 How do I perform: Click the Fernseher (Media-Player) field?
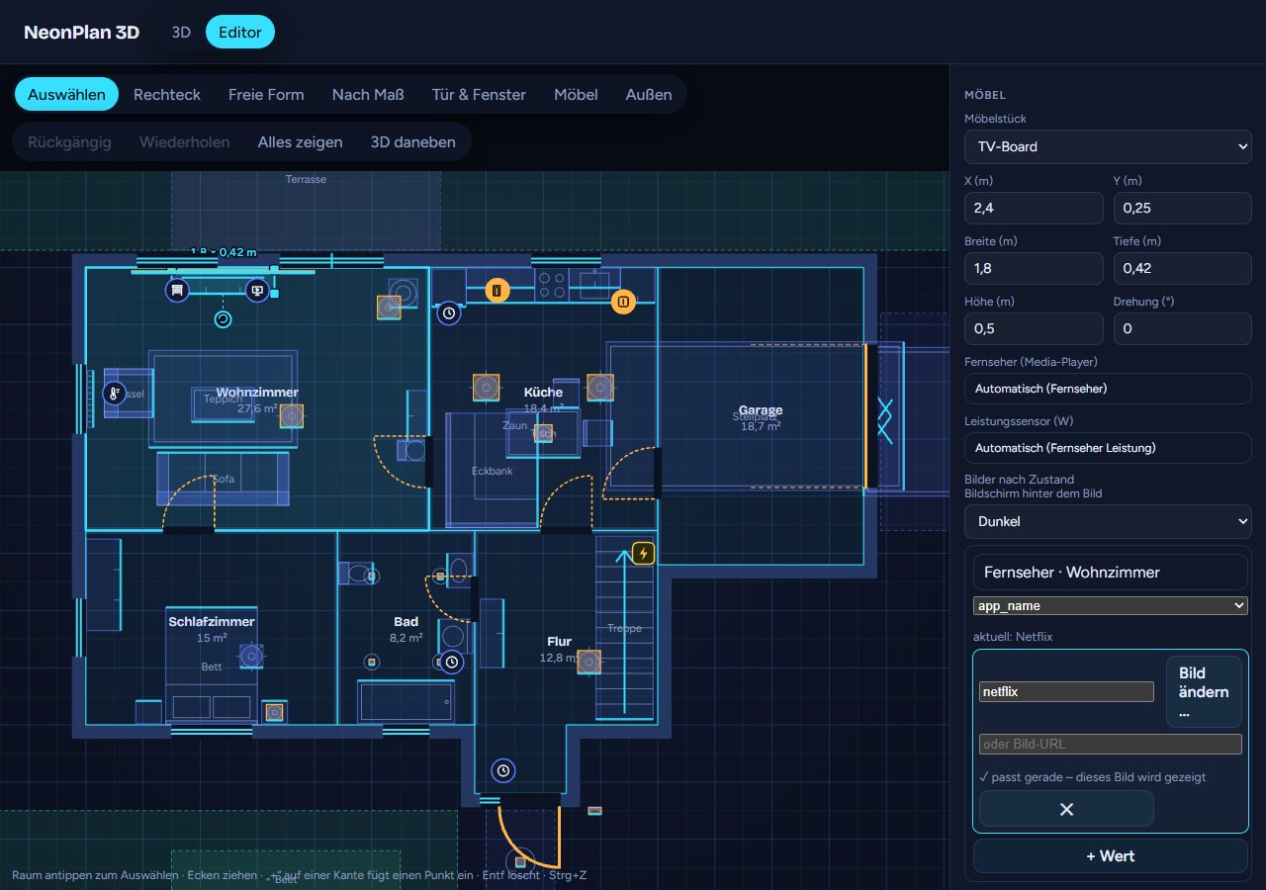pyautogui.click(x=1108, y=389)
